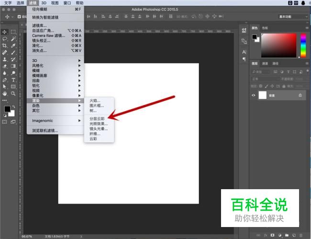Toggle the lock position button
Image resolution: width=311 pixels, height=239 pixels.
click(x=272, y=86)
